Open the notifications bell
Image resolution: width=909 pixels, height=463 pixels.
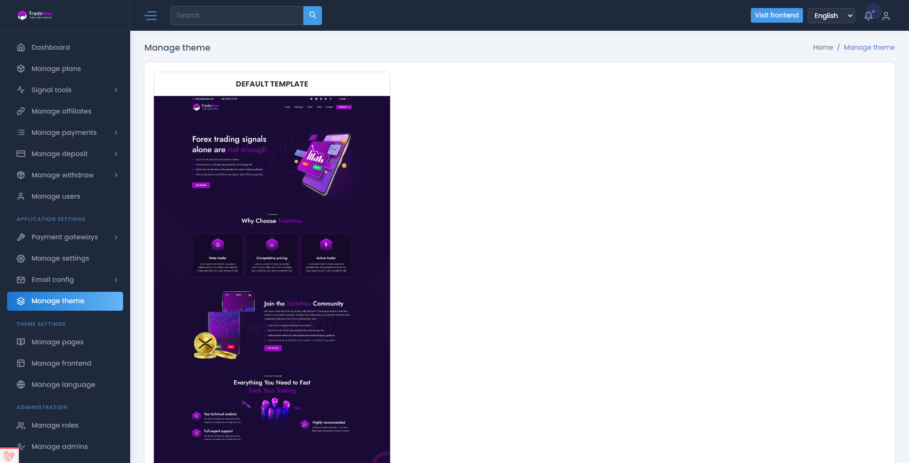(x=868, y=16)
